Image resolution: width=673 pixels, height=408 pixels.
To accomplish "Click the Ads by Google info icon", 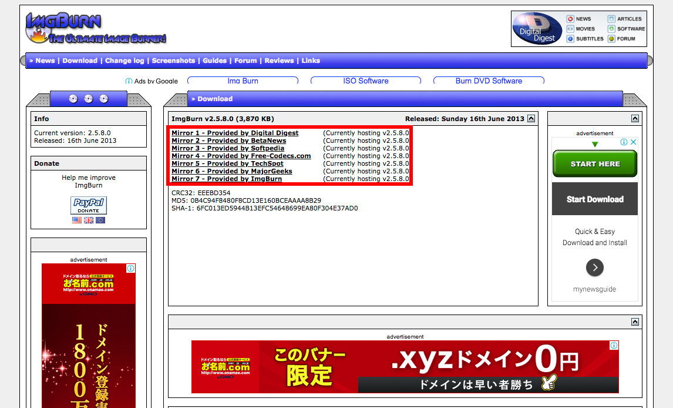I will click(x=129, y=81).
